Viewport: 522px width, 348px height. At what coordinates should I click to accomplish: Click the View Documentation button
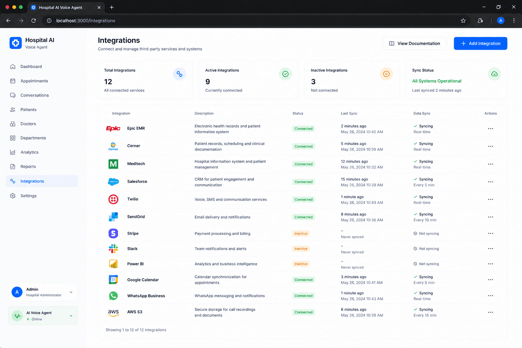[415, 43]
